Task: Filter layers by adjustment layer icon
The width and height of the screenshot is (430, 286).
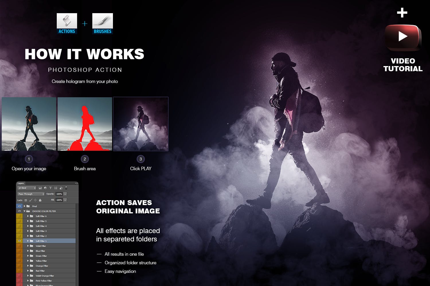Action: click(45, 188)
